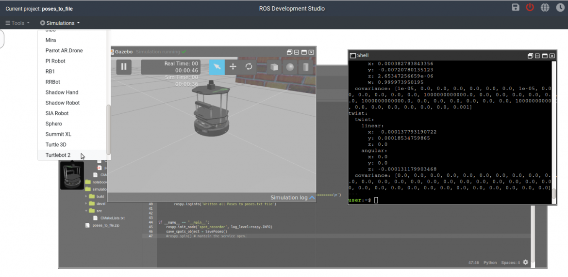Click the Shell terminal icon in title bar
The image size is (568, 277).
[x=353, y=56]
